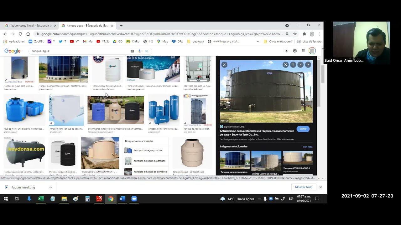Select related search 'tanques de agua precios'
The image size is (401, 225).
(x=146, y=150)
